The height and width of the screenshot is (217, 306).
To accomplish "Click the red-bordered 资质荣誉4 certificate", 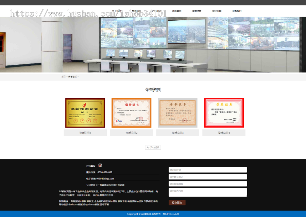I will click(x=224, y=112).
